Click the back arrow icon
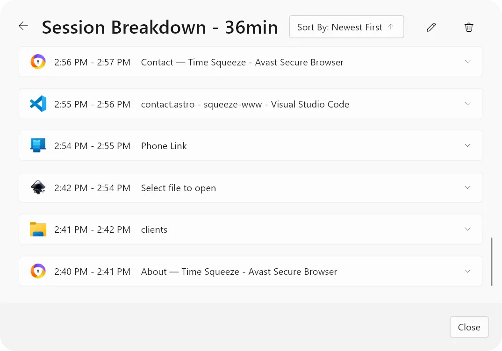 (23, 26)
